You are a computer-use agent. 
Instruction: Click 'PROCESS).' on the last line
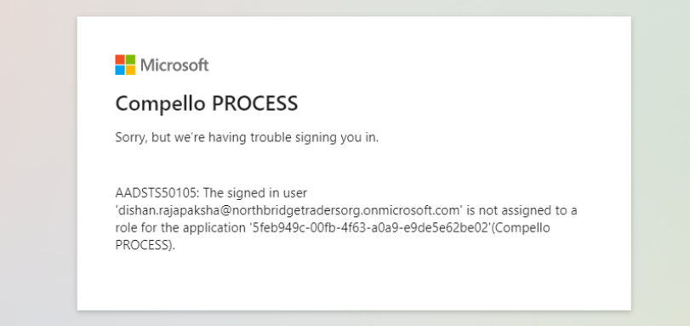(145, 245)
